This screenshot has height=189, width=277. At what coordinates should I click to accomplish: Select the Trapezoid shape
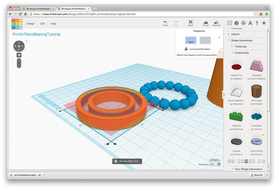pyautogui.click(x=256, y=66)
